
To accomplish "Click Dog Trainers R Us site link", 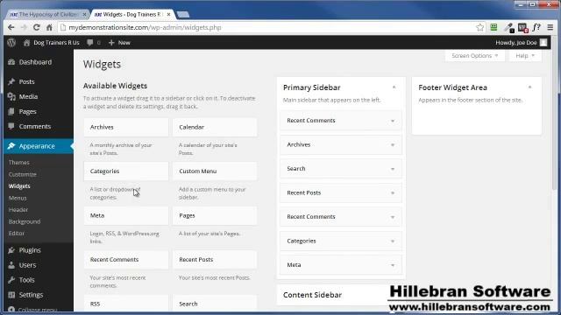I will point(52,43).
